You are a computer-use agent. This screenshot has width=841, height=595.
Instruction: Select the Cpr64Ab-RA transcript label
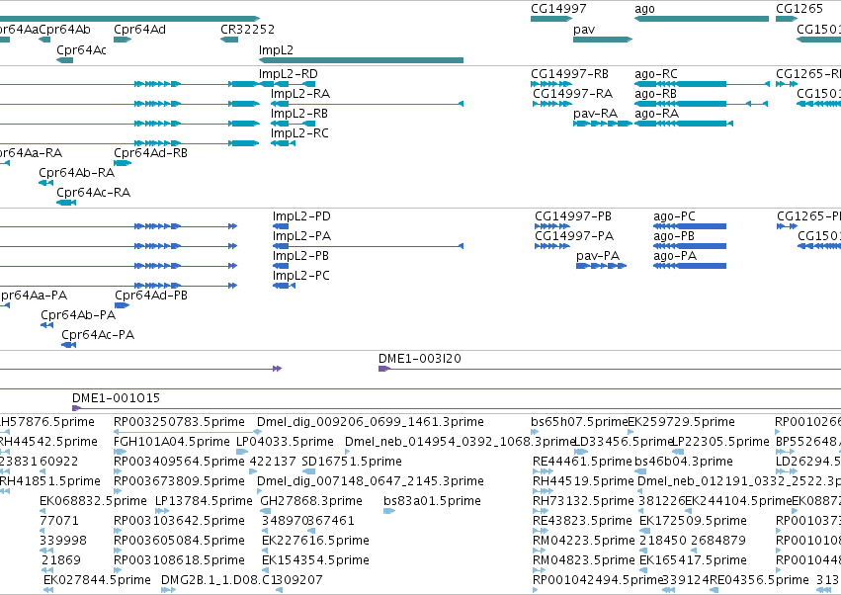tap(77, 173)
